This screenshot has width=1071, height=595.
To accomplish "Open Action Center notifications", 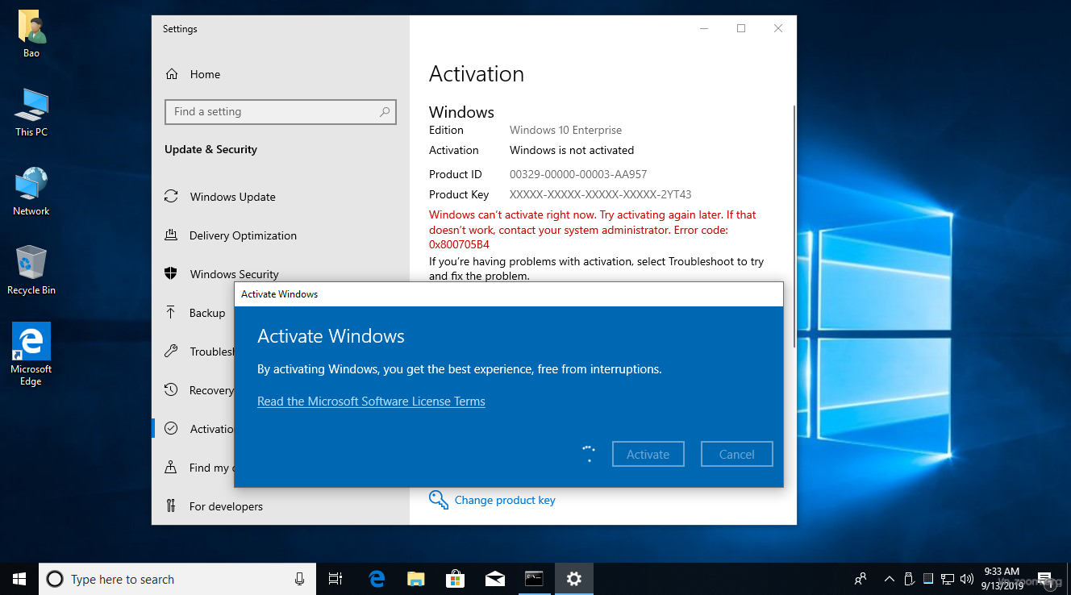I will [1046, 579].
